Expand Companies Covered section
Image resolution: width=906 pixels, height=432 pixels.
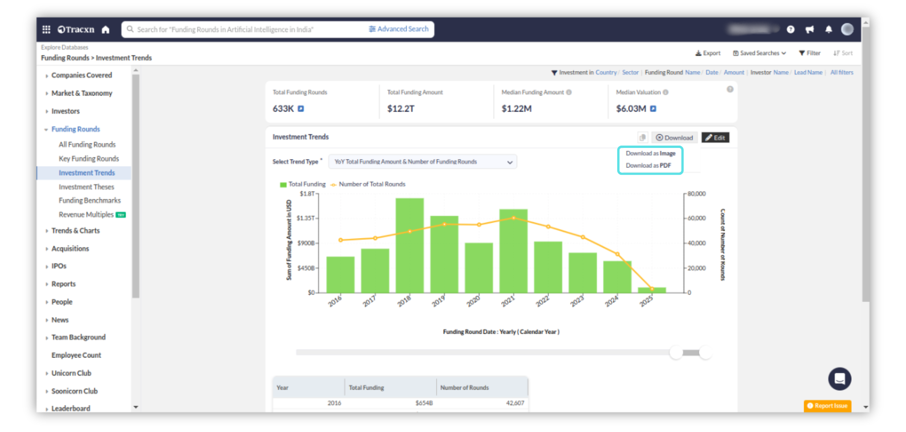[x=81, y=75]
